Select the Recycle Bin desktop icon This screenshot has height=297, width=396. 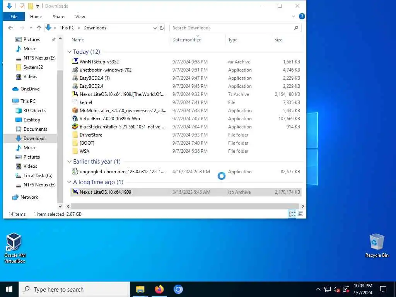(377, 246)
